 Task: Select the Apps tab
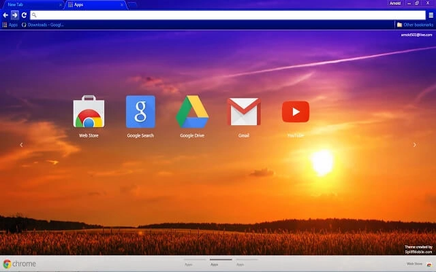pyautogui.click(x=95, y=5)
